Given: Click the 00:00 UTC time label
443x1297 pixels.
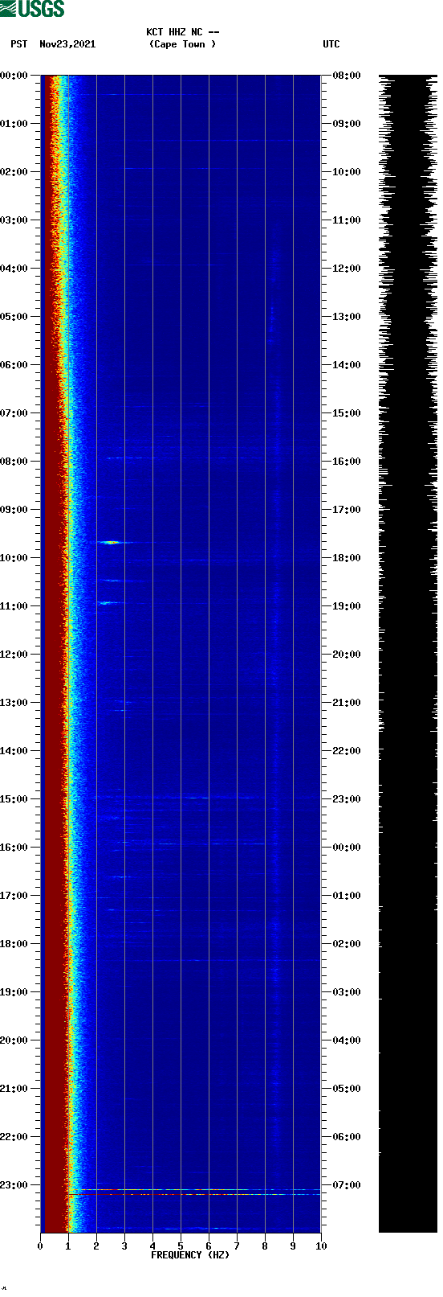Looking at the screenshot, I should 346,848.
